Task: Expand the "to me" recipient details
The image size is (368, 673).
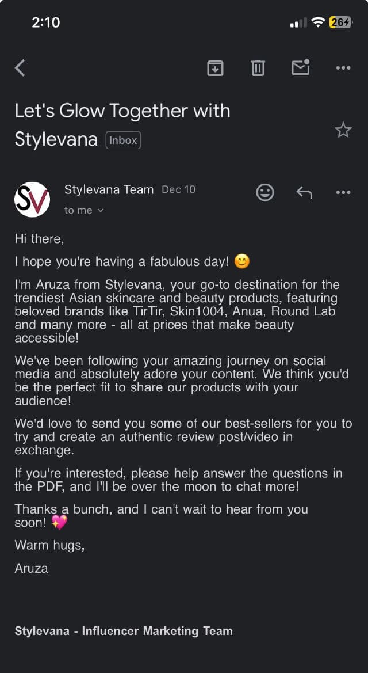Action: pos(84,210)
